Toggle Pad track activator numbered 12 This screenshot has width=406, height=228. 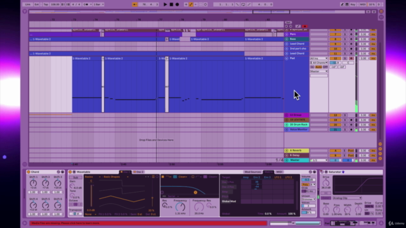(x=336, y=58)
